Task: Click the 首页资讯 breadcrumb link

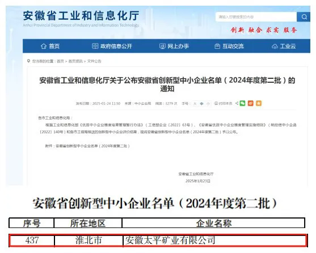Action: coord(75,61)
